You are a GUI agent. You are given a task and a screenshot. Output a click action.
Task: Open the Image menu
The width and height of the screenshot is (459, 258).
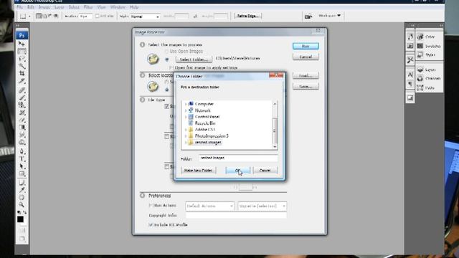coord(44,7)
